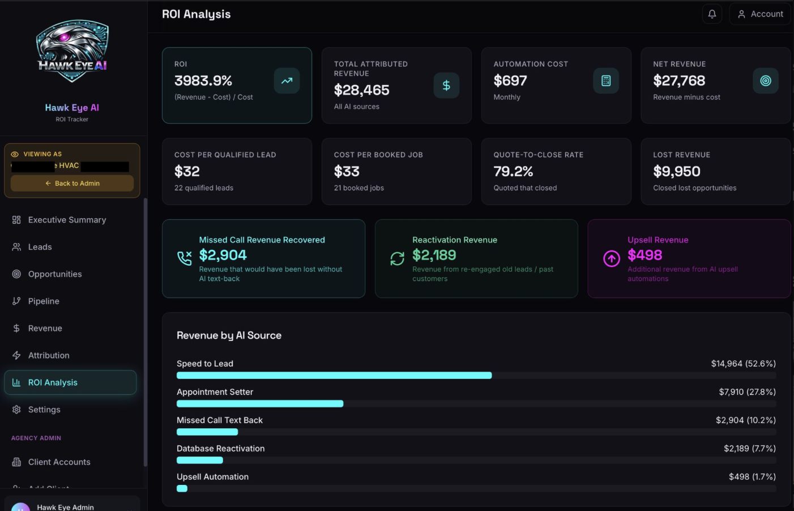
Task: Click the Pipeline branch icon
Action: 16,301
